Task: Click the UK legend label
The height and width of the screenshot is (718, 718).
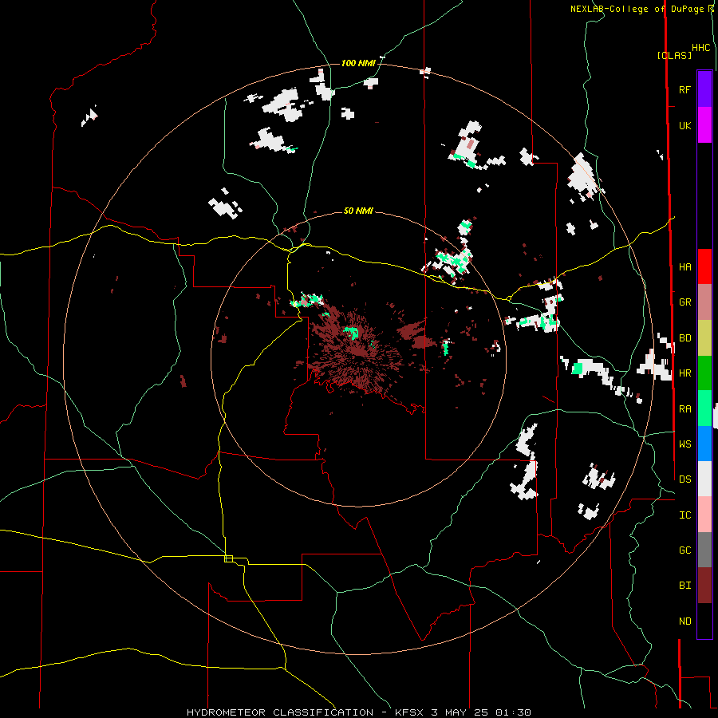Action: (x=684, y=125)
